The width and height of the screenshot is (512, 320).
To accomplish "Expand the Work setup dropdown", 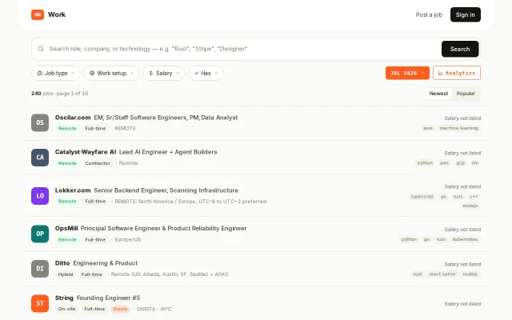I will point(111,73).
